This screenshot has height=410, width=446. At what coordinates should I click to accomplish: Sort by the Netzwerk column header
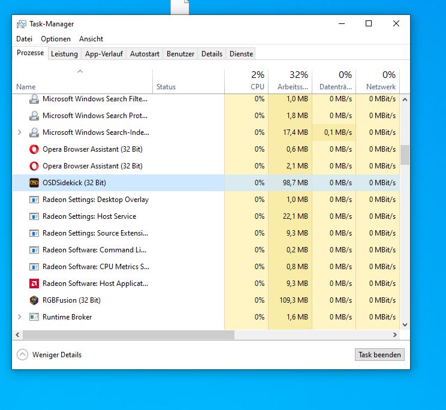378,82
